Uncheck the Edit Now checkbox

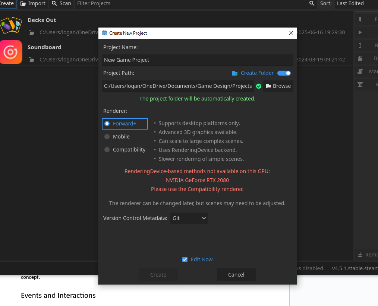click(x=185, y=259)
